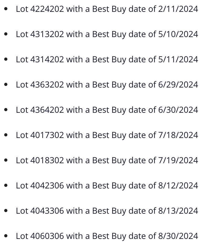Click the date 8/12/2024
205x246 pixels.
coord(178,186)
